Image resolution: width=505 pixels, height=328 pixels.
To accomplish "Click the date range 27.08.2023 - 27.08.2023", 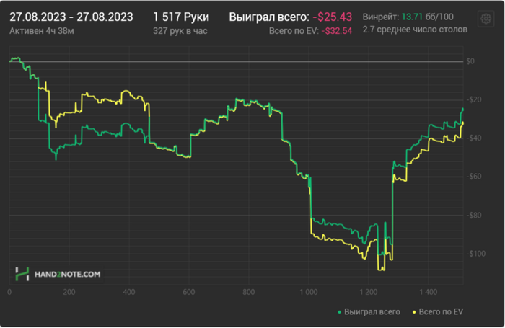I will pos(71,17).
